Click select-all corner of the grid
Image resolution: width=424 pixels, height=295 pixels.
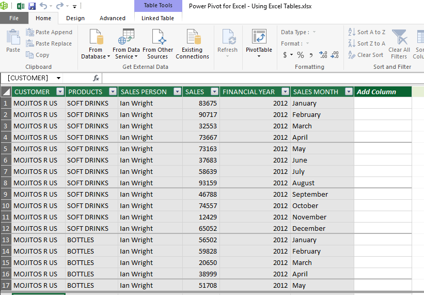[6, 92]
